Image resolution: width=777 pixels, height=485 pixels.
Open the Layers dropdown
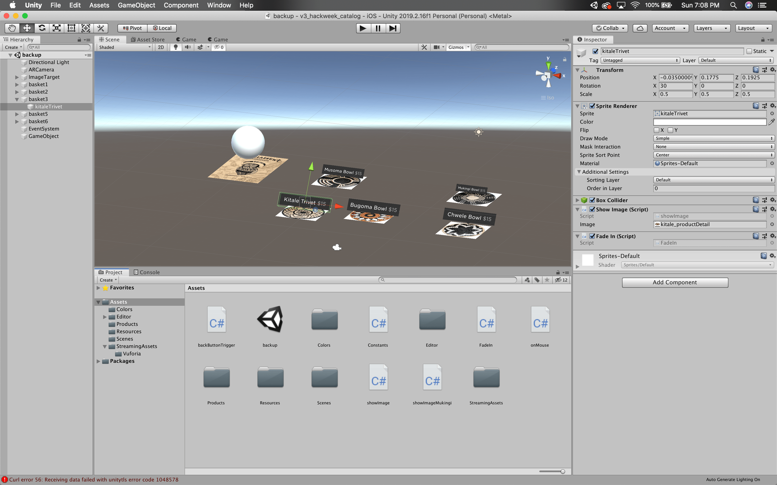pos(711,28)
